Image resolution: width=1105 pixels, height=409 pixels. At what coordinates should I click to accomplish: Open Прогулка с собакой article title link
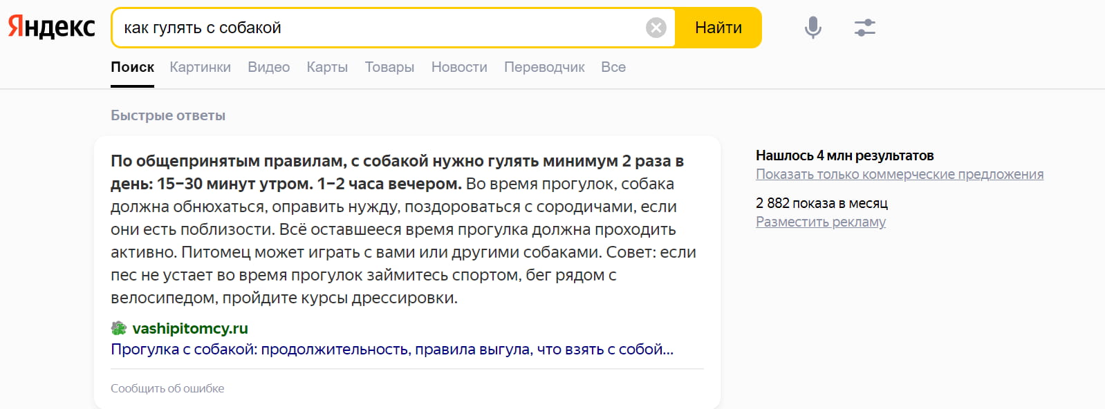click(392, 350)
